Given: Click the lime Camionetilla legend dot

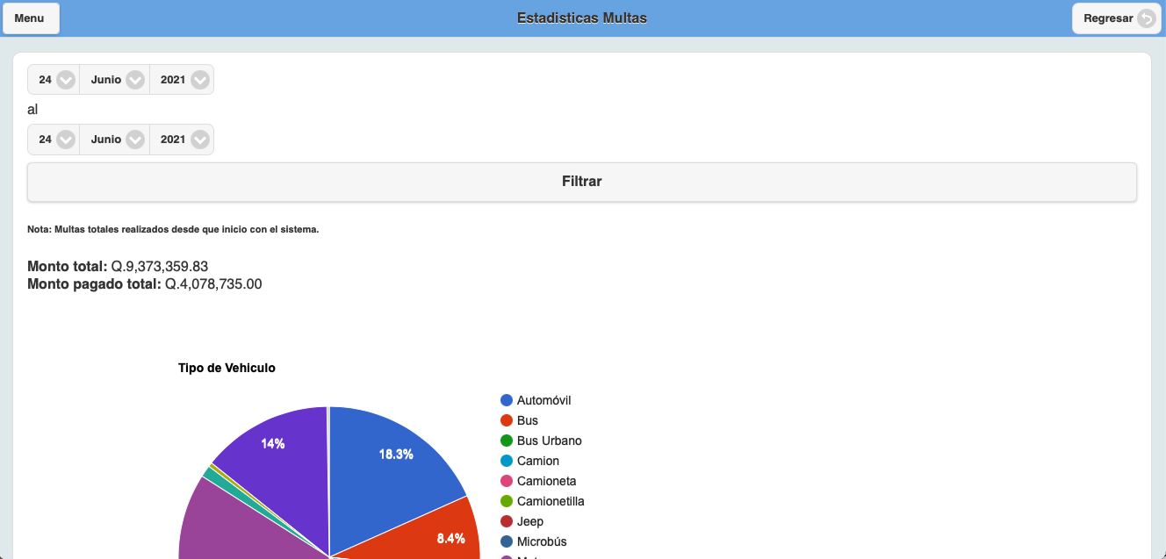Looking at the screenshot, I should click(507, 501).
